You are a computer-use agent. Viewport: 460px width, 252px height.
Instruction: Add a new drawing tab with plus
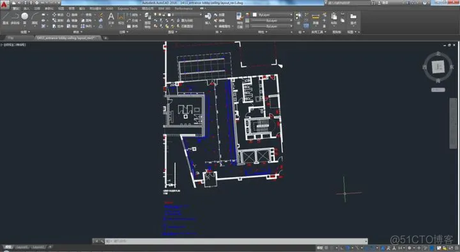coord(105,38)
